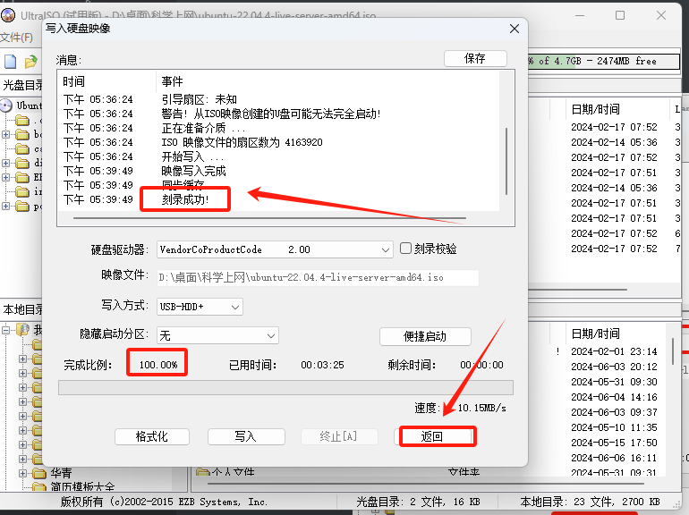The width and height of the screenshot is (689, 515).
Task: Select the 映像写入完成 log entry
Action: click(193, 171)
